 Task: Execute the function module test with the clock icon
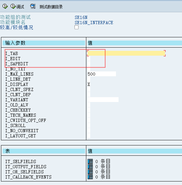5,6
